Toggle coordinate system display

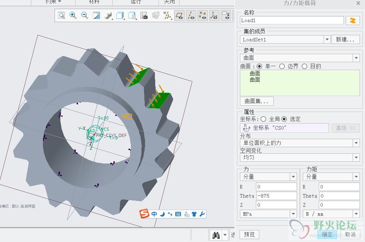pos(214,16)
